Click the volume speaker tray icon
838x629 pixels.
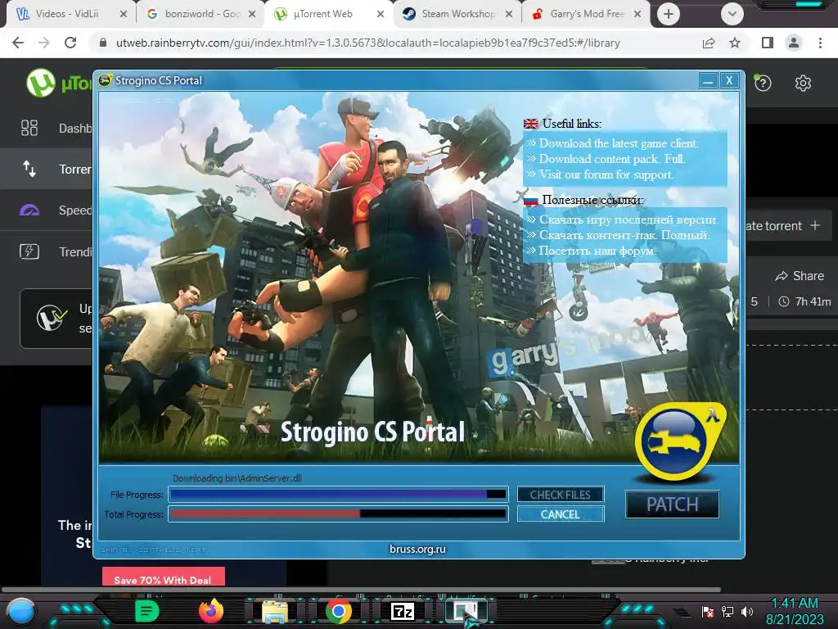[747, 611]
